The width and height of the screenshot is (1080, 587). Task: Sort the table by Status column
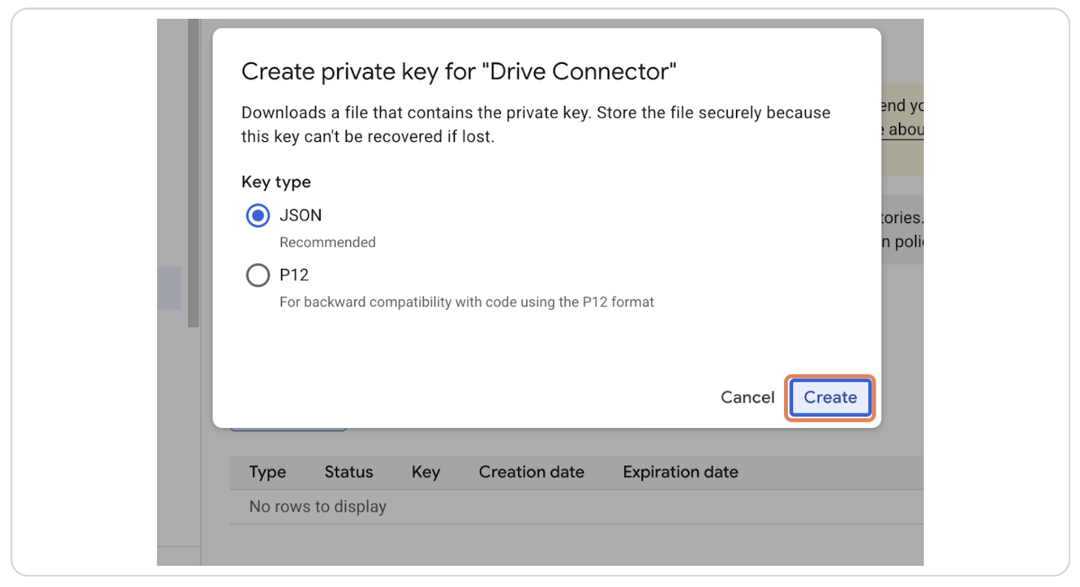[348, 471]
